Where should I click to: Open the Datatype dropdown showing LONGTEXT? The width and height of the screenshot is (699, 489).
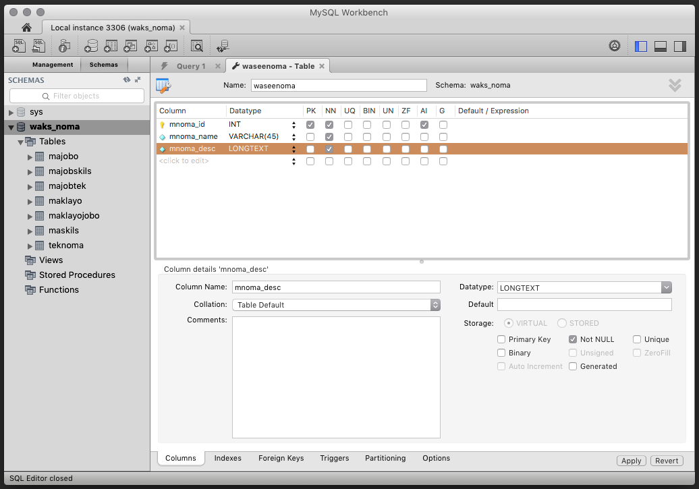(x=667, y=287)
